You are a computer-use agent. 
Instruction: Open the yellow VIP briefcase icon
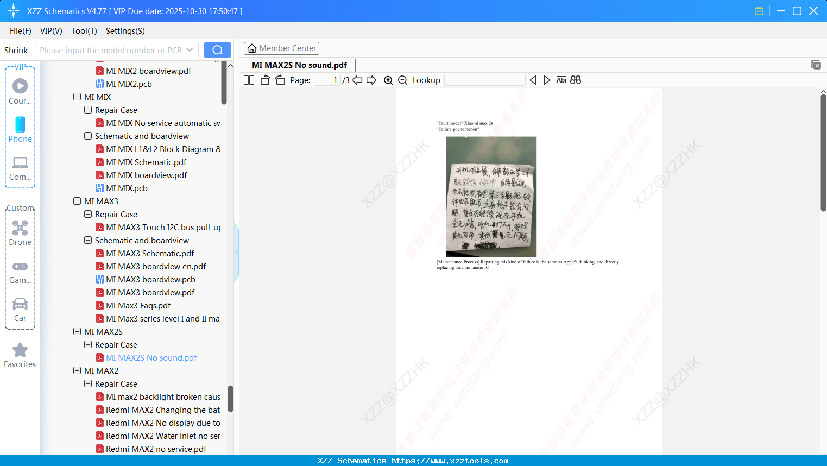pyautogui.click(x=759, y=11)
